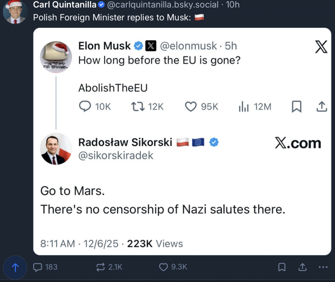Bookmark the Bluesky post
Image resolution: width=335 pixels, height=282 pixels.
point(281,267)
